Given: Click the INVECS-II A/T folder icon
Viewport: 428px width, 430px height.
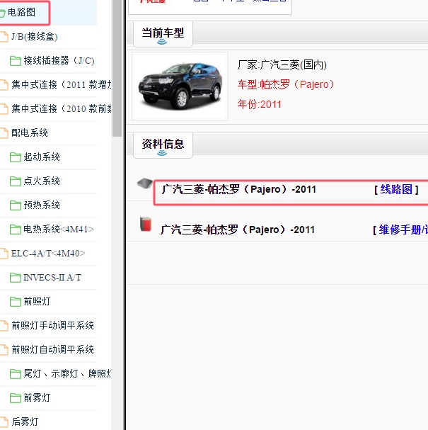Looking at the screenshot, I should [16, 278].
